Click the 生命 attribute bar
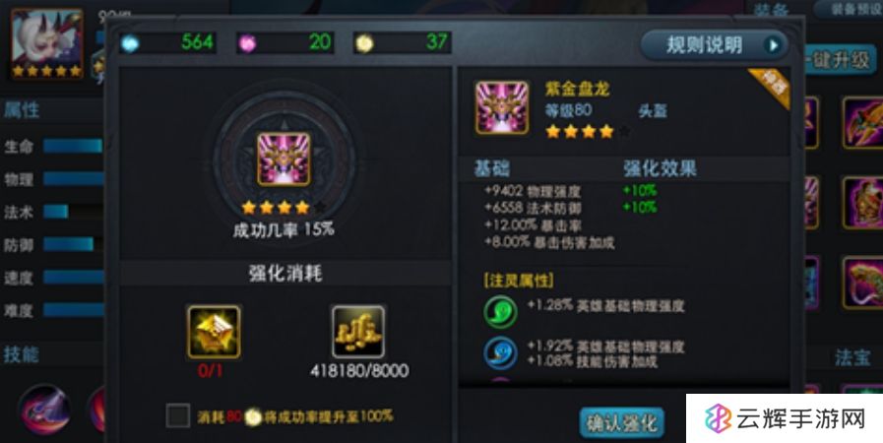The image size is (883, 443). click(73, 147)
